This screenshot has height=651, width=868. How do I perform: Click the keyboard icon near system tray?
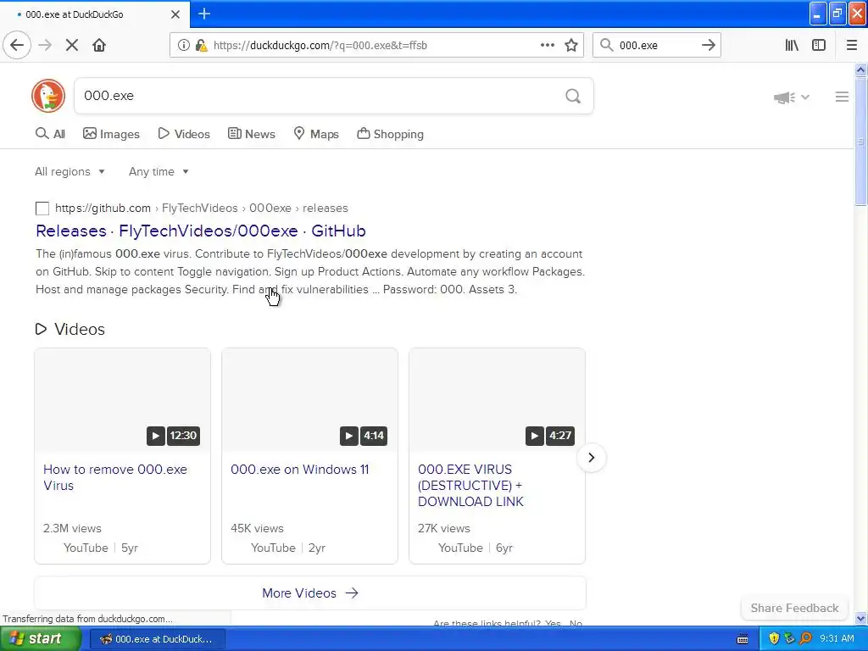coord(743,639)
